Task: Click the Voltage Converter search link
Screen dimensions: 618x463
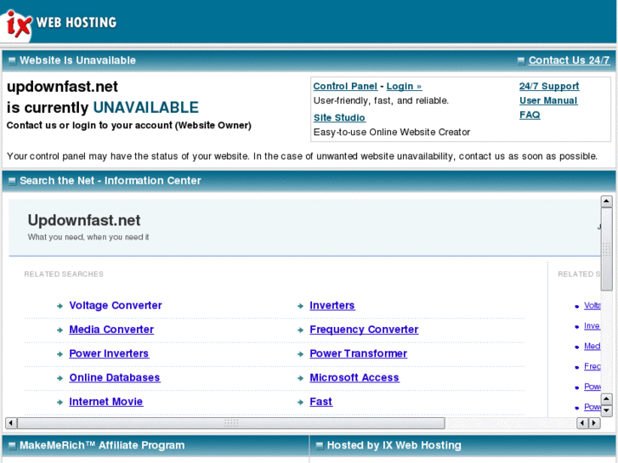Action: [116, 305]
